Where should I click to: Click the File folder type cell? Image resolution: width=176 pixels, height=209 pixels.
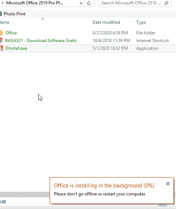[x=146, y=33]
